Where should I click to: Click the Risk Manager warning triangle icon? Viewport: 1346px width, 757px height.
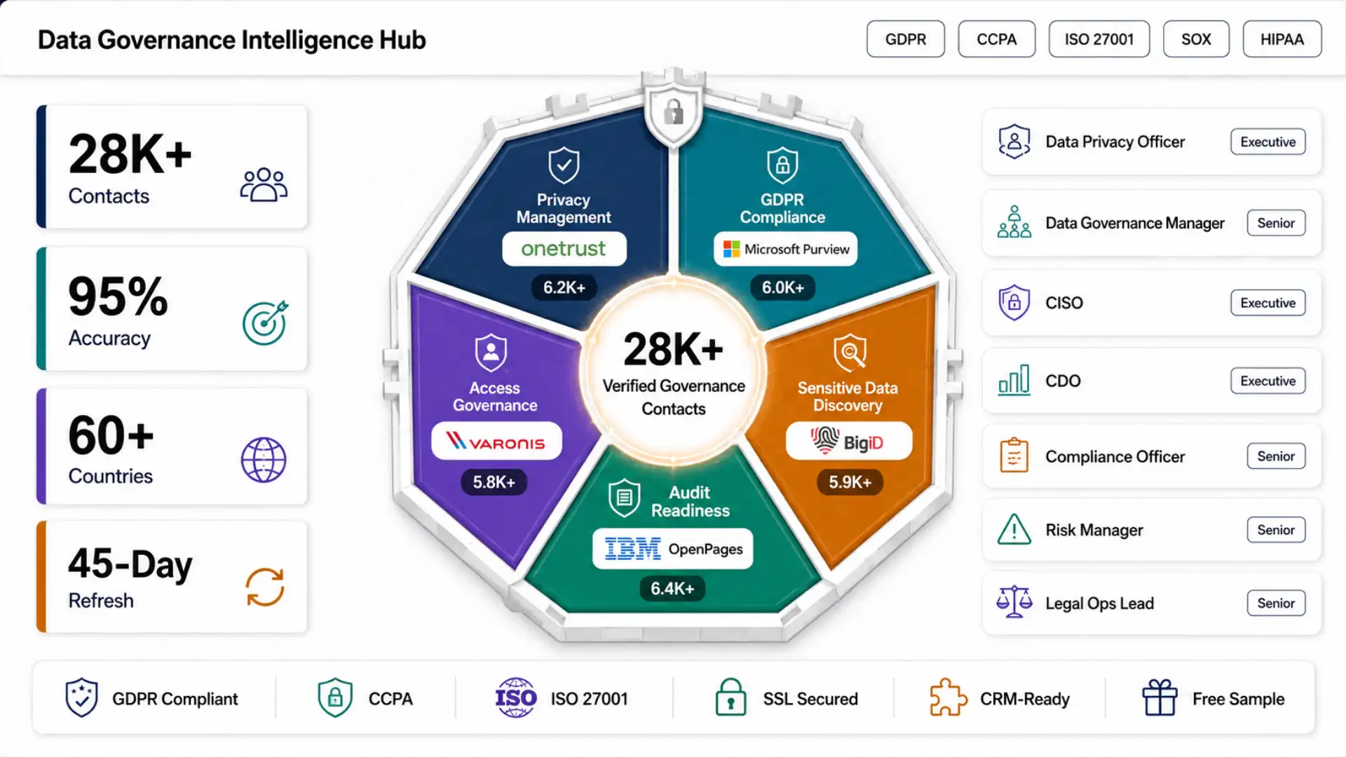click(1014, 529)
